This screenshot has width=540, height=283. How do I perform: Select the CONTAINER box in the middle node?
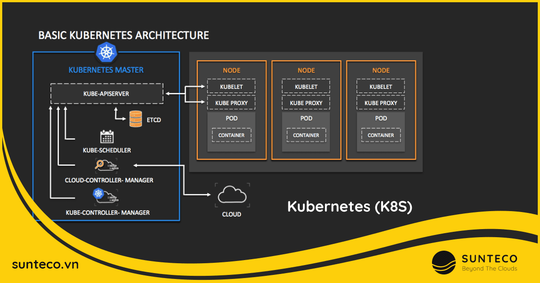coord(306,135)
